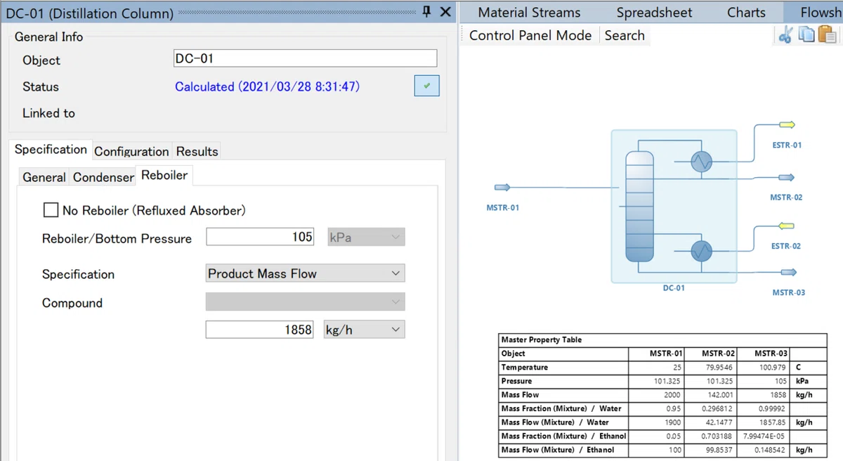Click the reboiler symbol on the column
The width and height of the screenshot is (843, 461).
coord(700,250)
